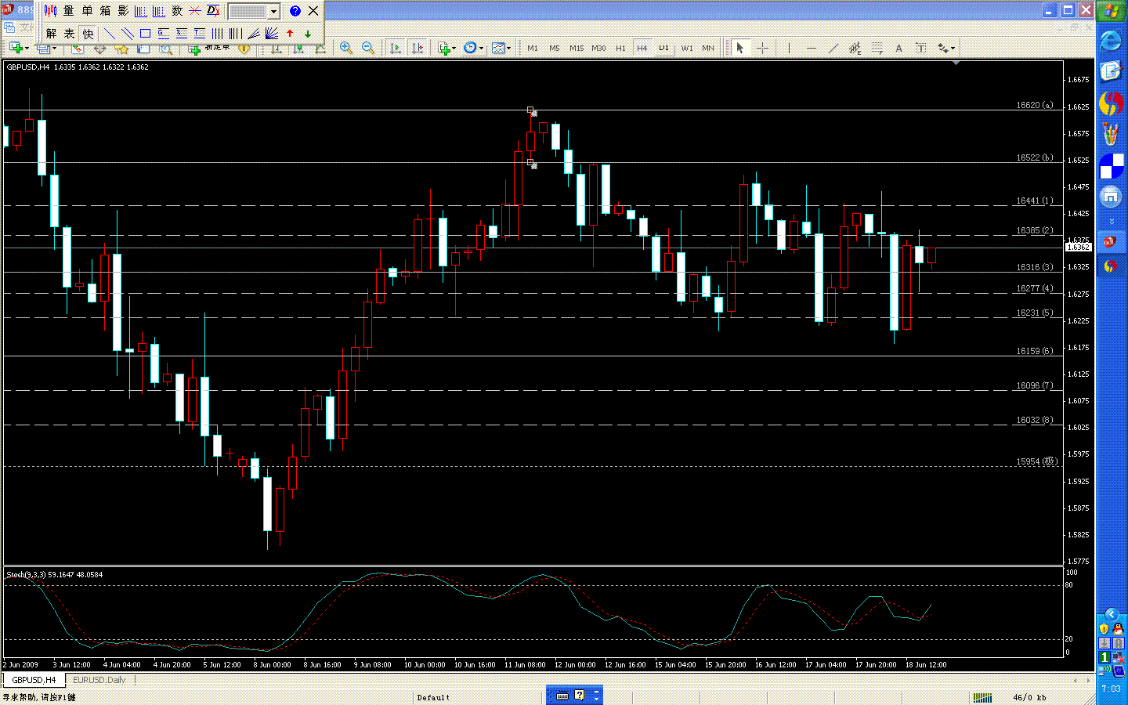Switch timeframe to M1
This screenshot has height=705, width=1128.
point(533,48)
